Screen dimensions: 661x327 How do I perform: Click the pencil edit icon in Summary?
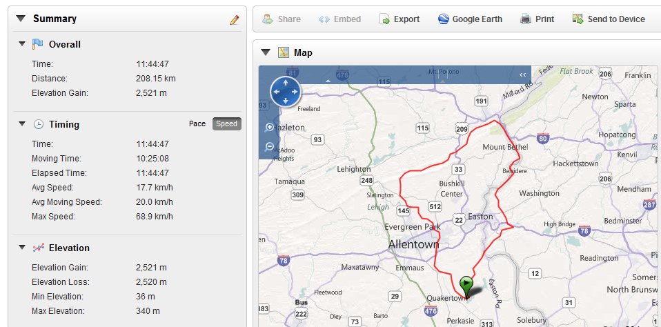(235, 20)
